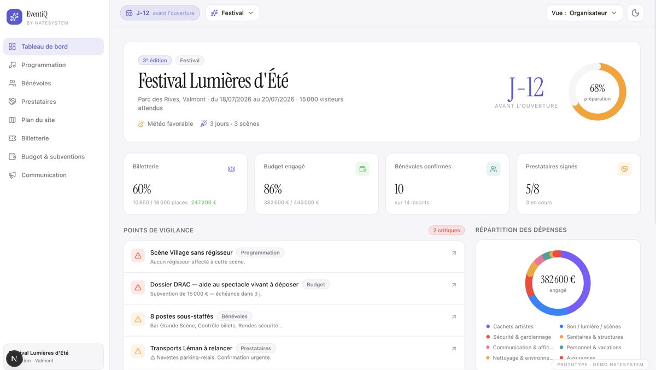The image size is (656, 370).
Task: Click the Prestataires signés 5/8 card
Action: pyautogui.click(x=578, y=184)
